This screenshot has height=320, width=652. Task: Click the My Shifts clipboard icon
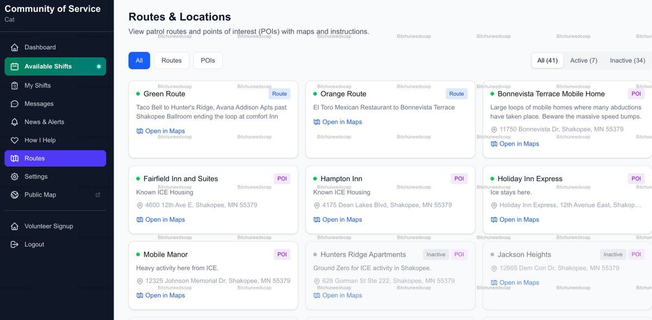pos(15,86)
